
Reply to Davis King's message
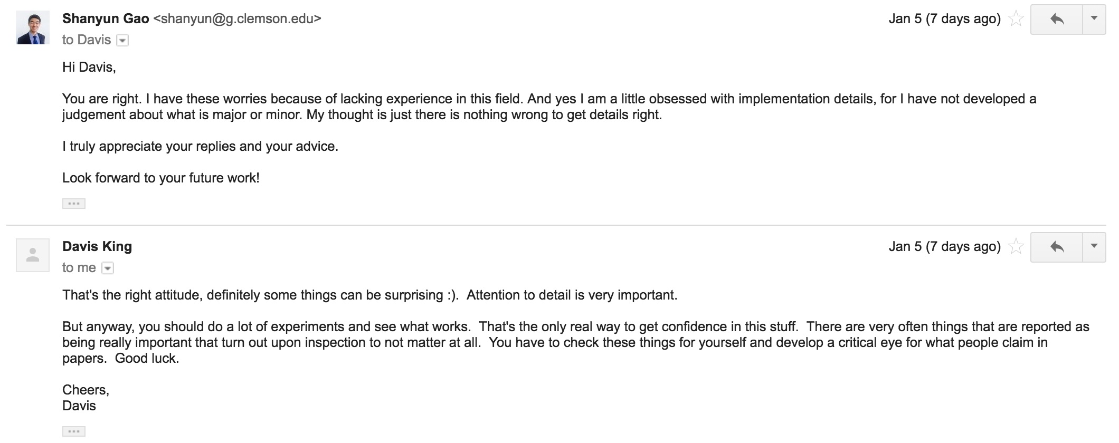click(1057, 247)
